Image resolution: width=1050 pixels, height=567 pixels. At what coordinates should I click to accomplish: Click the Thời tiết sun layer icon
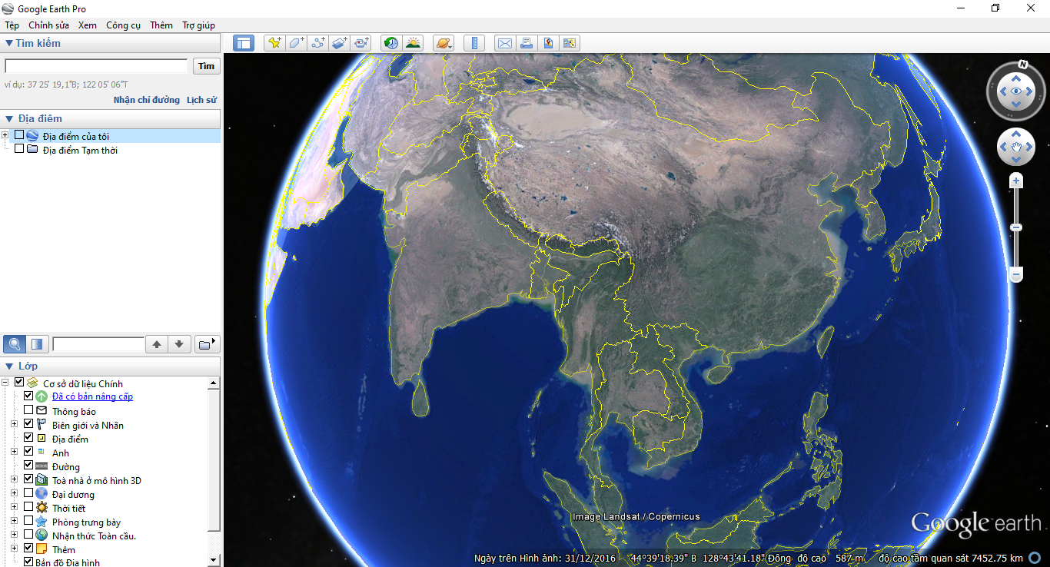[42, 508]
